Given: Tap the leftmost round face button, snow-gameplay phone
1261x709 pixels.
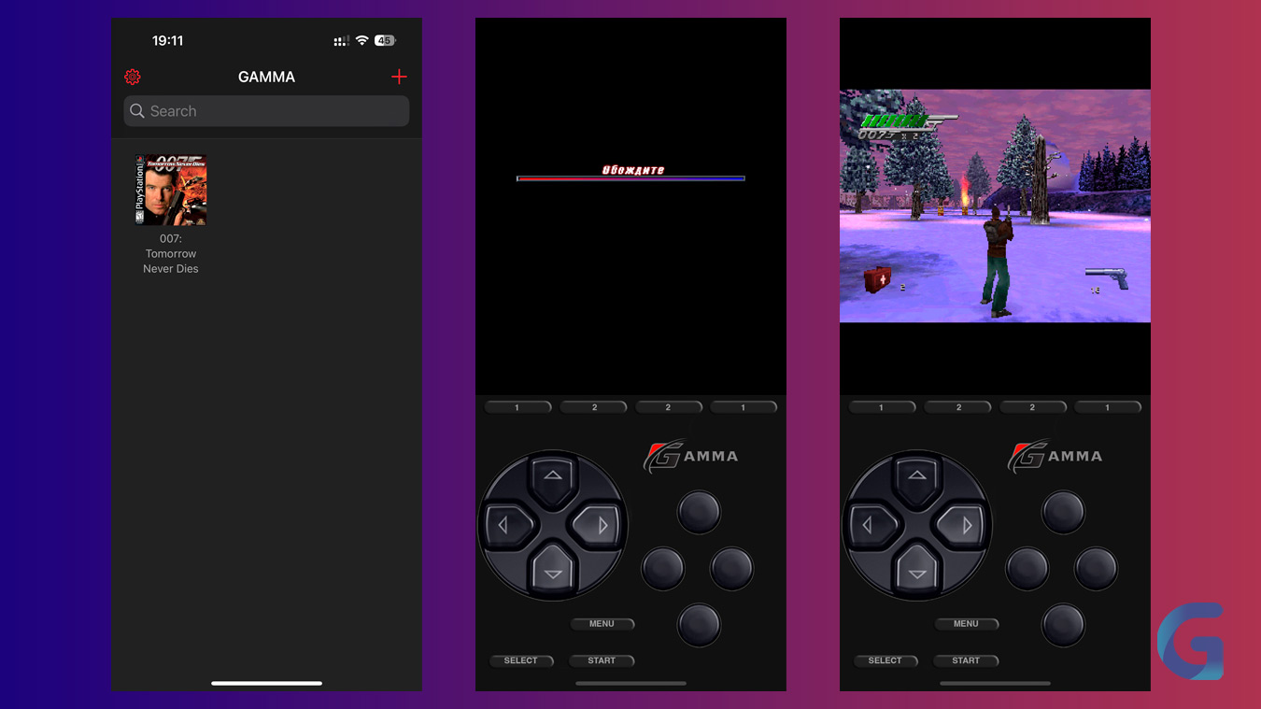Looking at the screenshot, I should (1027, 568).
